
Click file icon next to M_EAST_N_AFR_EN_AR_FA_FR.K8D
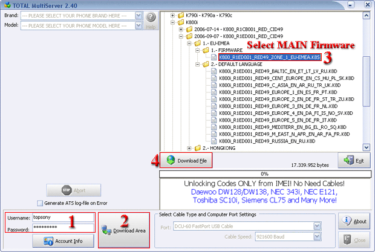click(x=214, y=134)
